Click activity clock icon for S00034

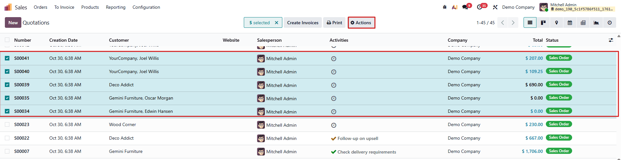click(x=334, y=112)
